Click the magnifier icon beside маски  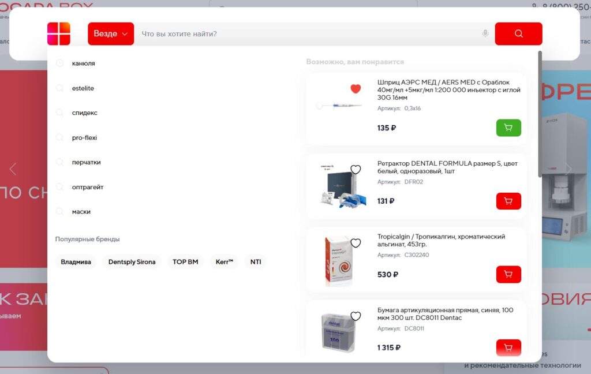click(x=59, y=211)
